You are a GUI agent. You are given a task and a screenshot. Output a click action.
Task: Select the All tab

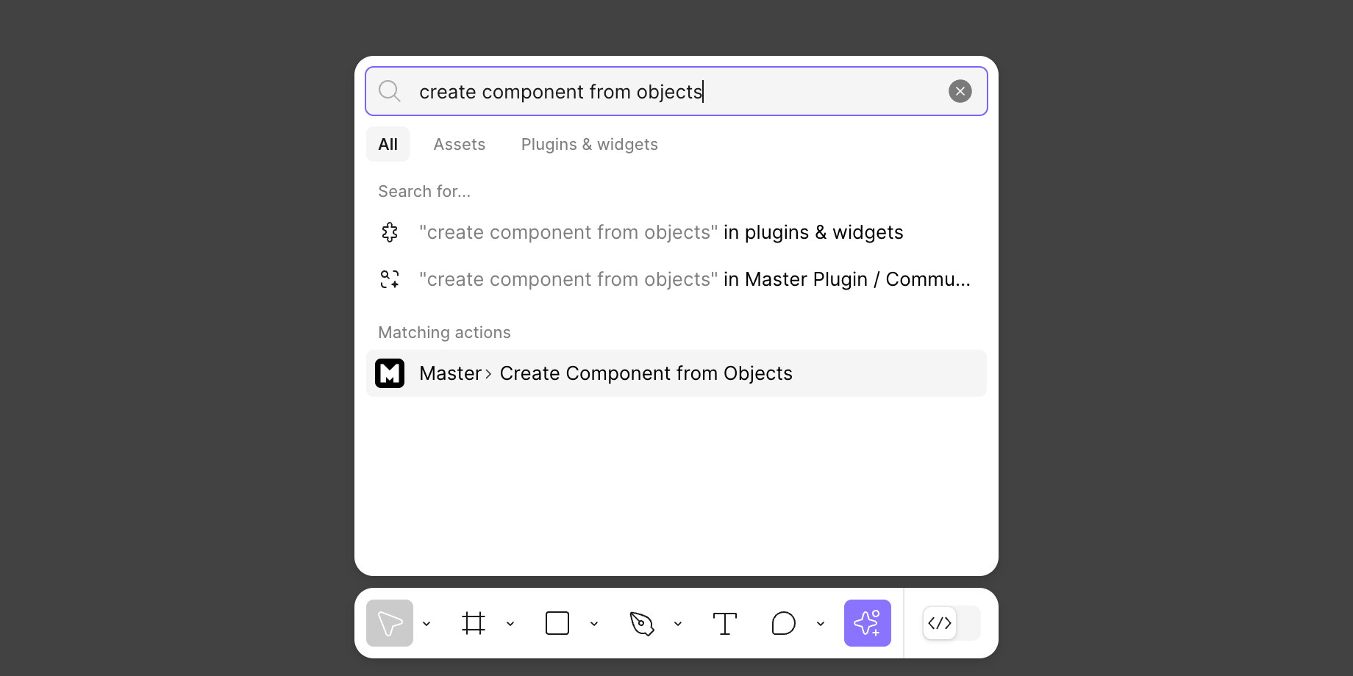pyautogui.click(x=388, y=144)
